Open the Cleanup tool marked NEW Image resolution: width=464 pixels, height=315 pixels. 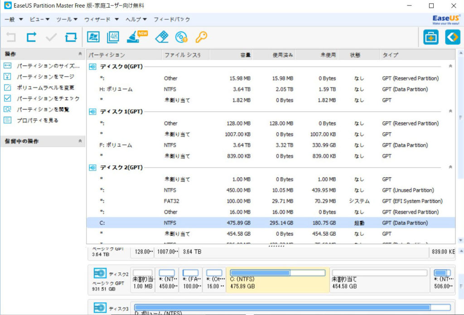click(137, 37)
